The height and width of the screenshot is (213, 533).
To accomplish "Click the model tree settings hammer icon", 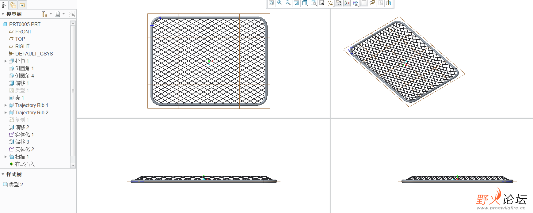I will pyautogui.click(x=44, y=14).
